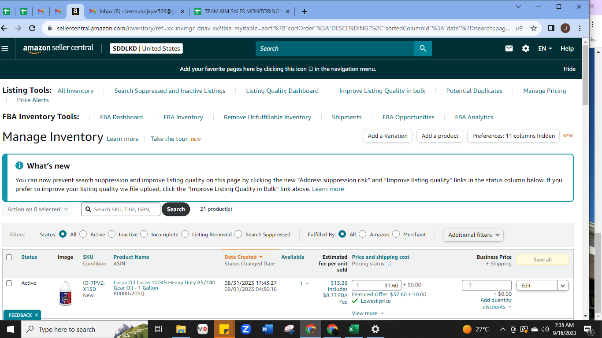Viewport: 602px width, 338px height.
Task: Open the FBA Inventory tool link
Action: (x=183, y=117)
